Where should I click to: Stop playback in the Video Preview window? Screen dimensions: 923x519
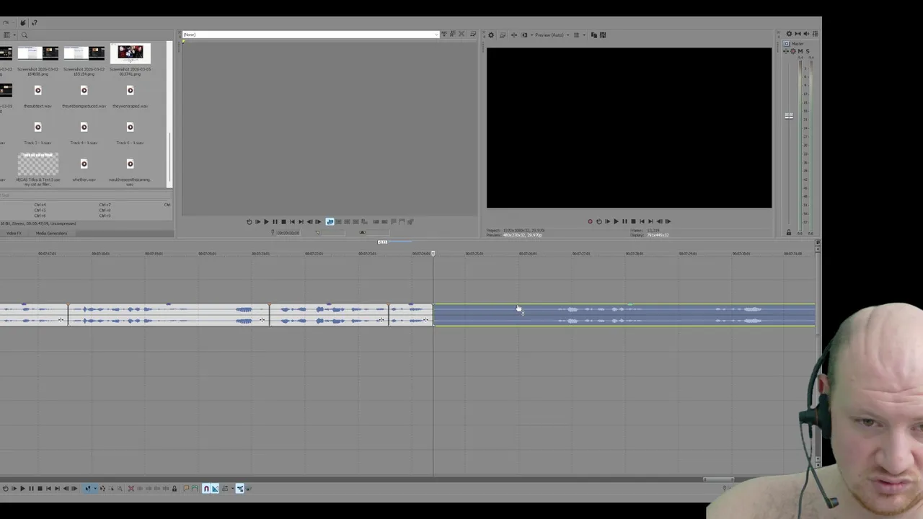pyautogui.click(x=633, y=221)
